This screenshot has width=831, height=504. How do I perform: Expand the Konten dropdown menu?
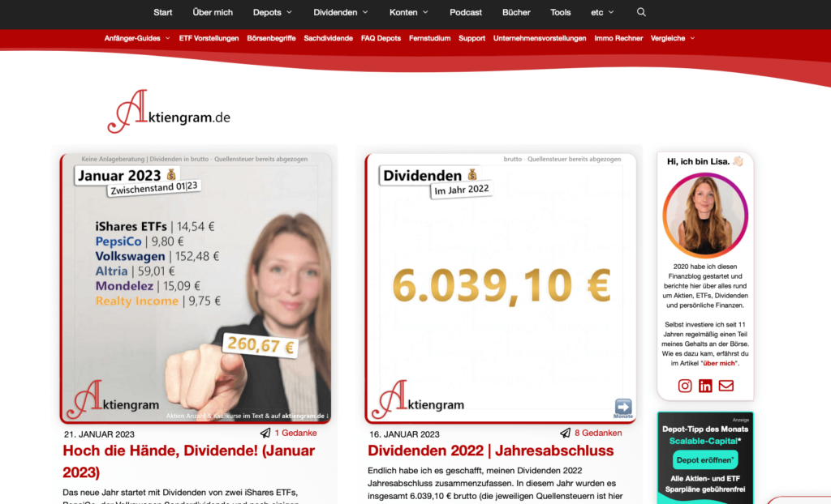point(409,12)
